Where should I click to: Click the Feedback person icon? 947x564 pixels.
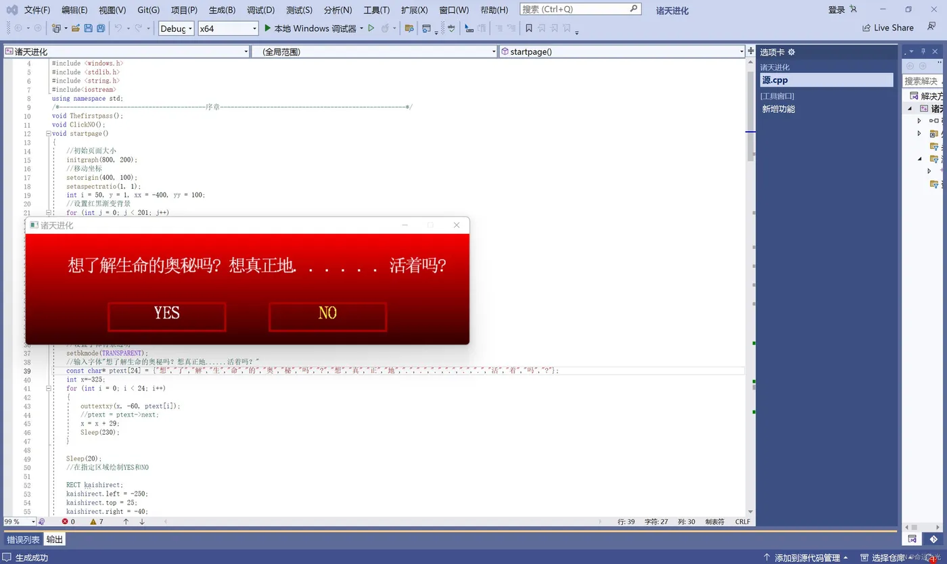[x=931, y=26]
